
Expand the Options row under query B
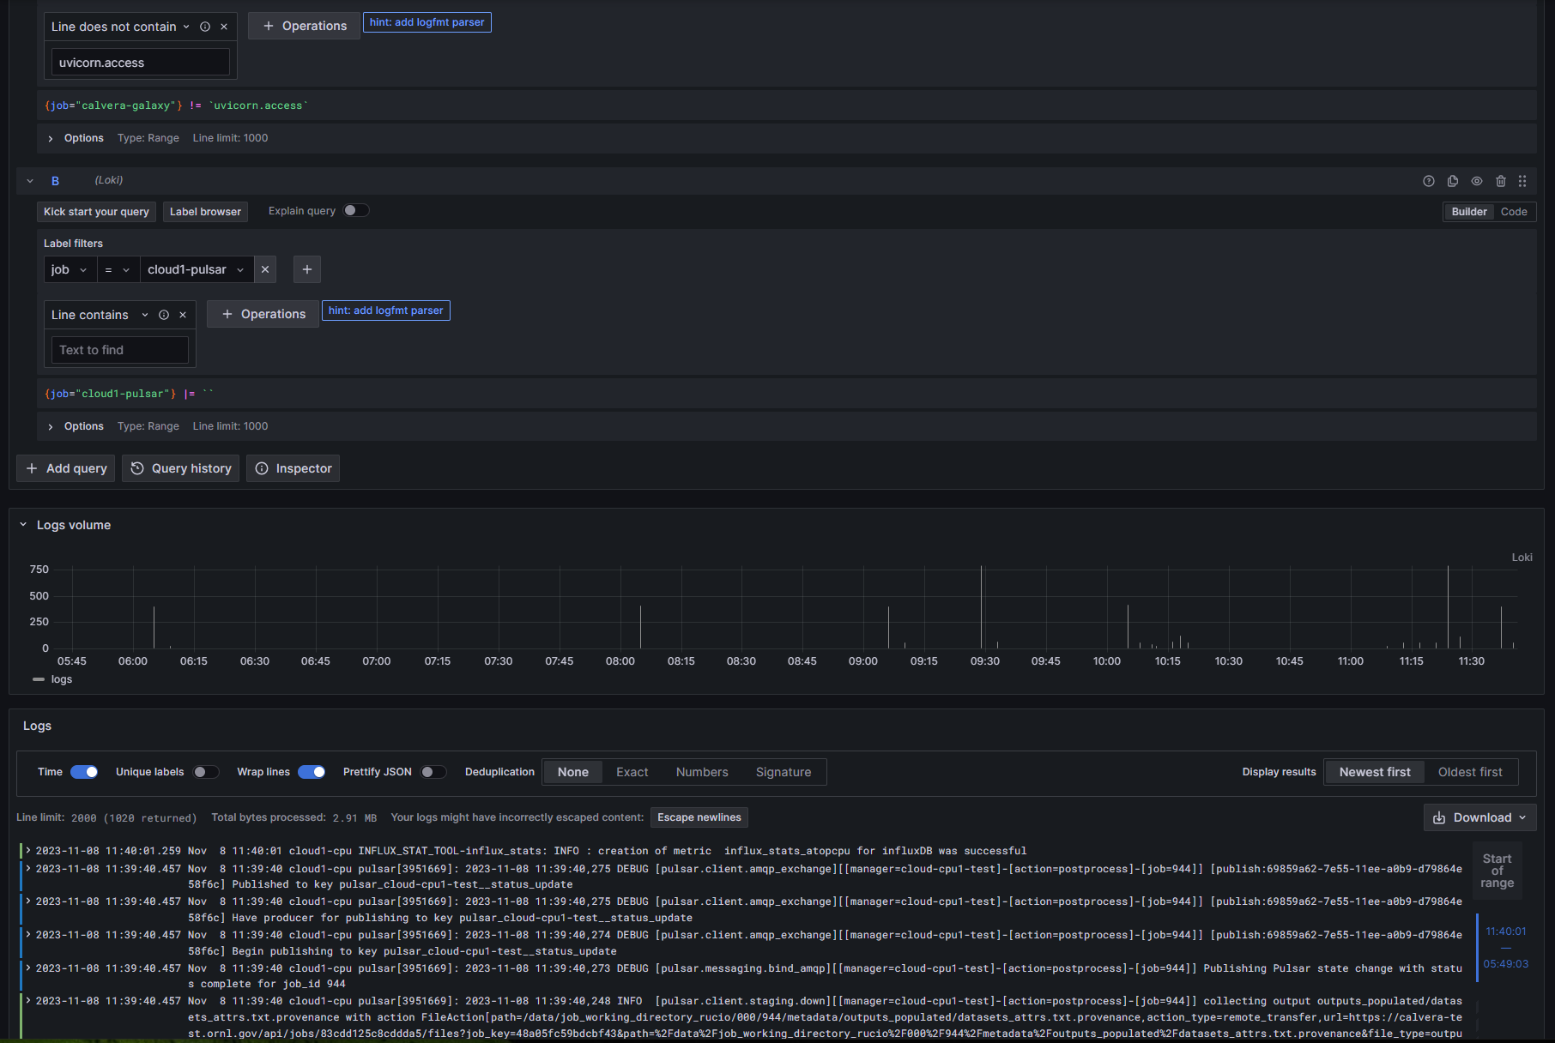tap(51, 426)
